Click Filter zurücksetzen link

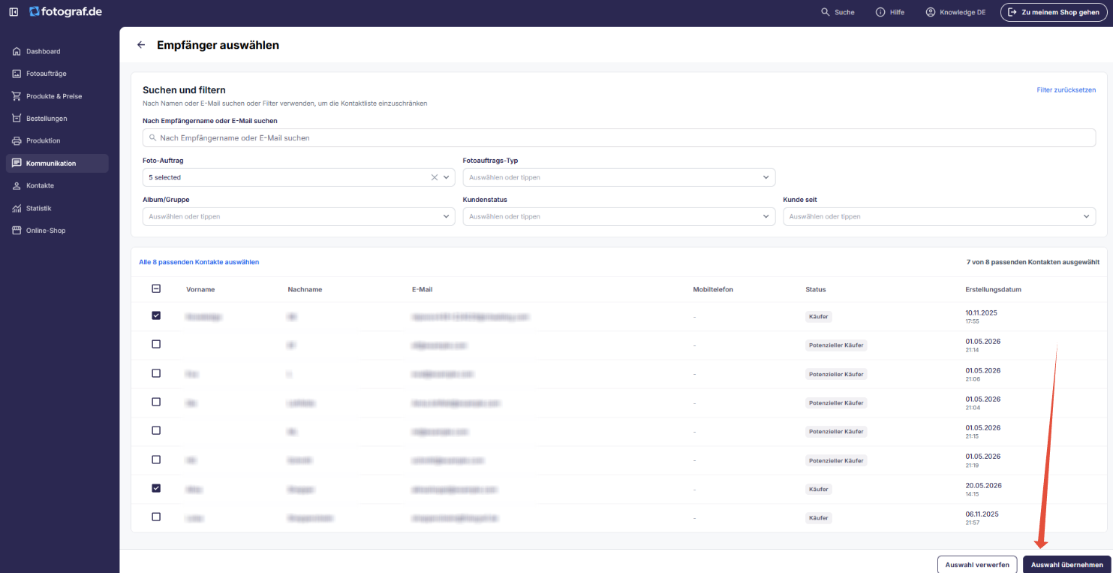pos(1066,89)
